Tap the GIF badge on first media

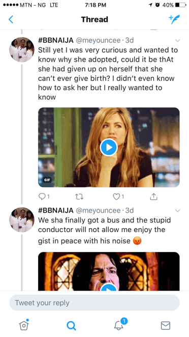[47, 180]
